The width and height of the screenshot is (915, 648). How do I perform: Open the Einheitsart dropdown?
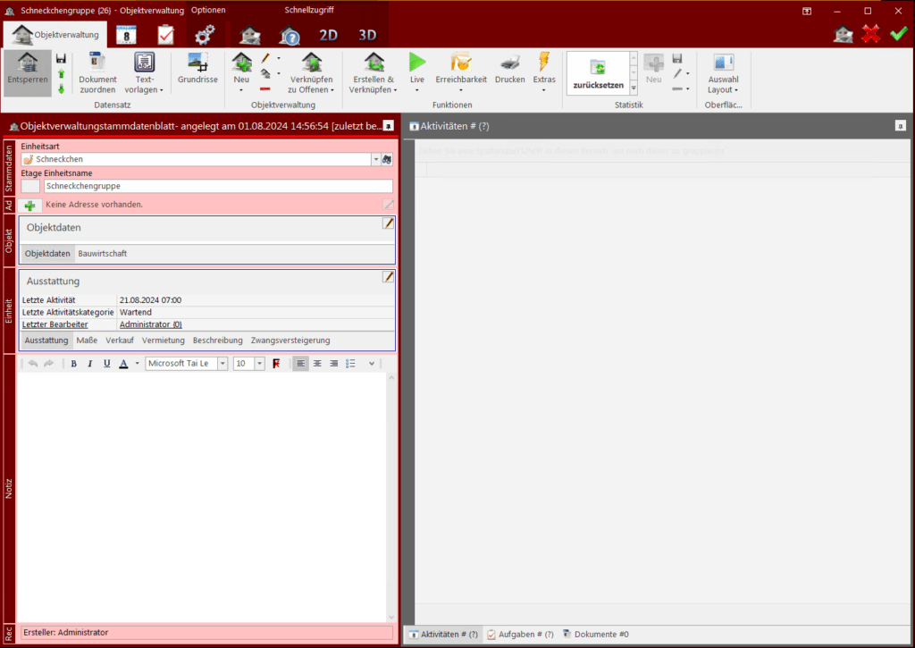[x=376, y=159]
